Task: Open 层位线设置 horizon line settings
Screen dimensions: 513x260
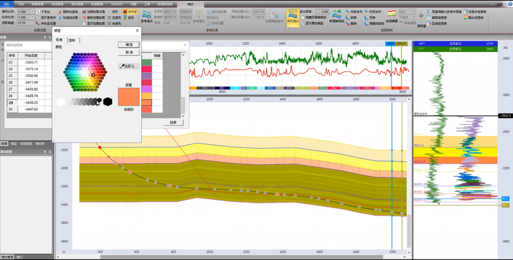Action: click(216, 12)
